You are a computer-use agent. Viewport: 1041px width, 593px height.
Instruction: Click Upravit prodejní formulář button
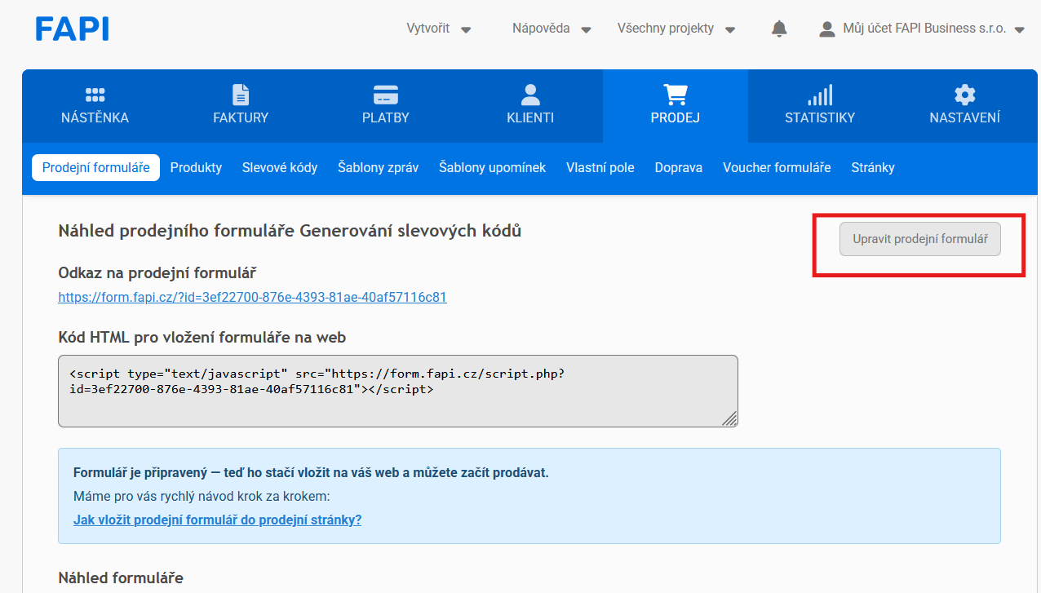pos(920,239)
